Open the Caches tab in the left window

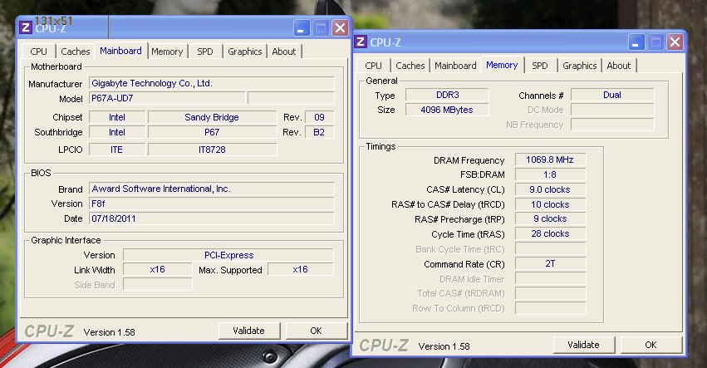coord(76,52)
